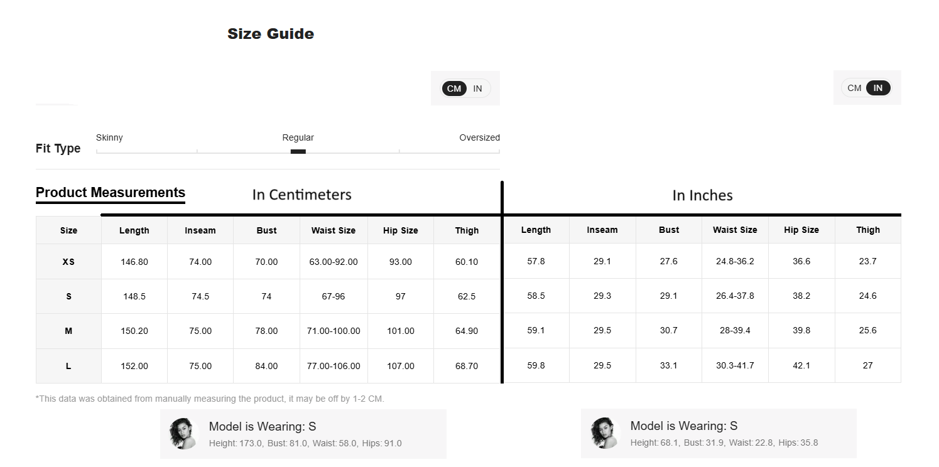Select the highlighted IN option in the inches-side toggle
The height and width of the screenshot is (467, 939).
pyautogui.click(x=878, y=88)
